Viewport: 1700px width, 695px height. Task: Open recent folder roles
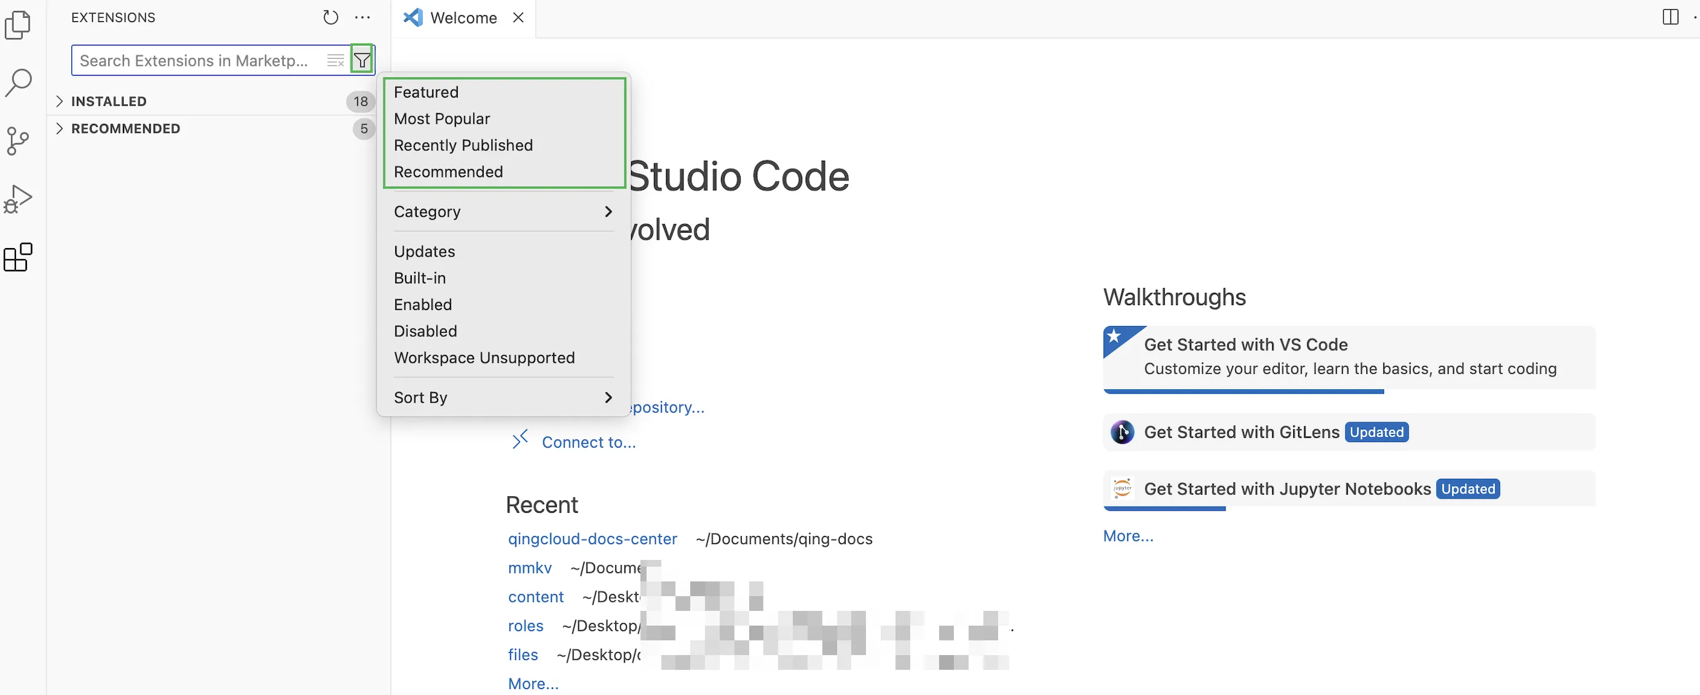525,626
